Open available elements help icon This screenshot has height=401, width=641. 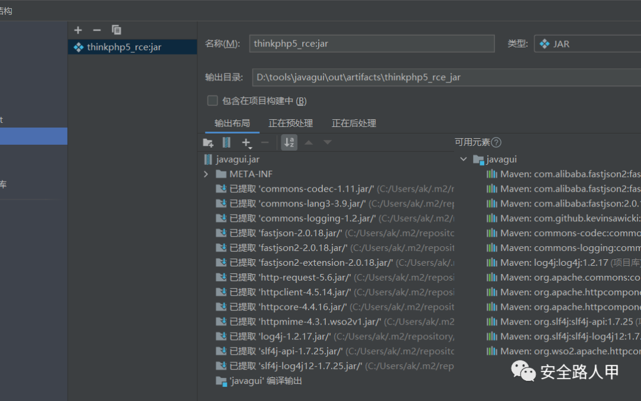pyautogui.click(x=496, y=142)
